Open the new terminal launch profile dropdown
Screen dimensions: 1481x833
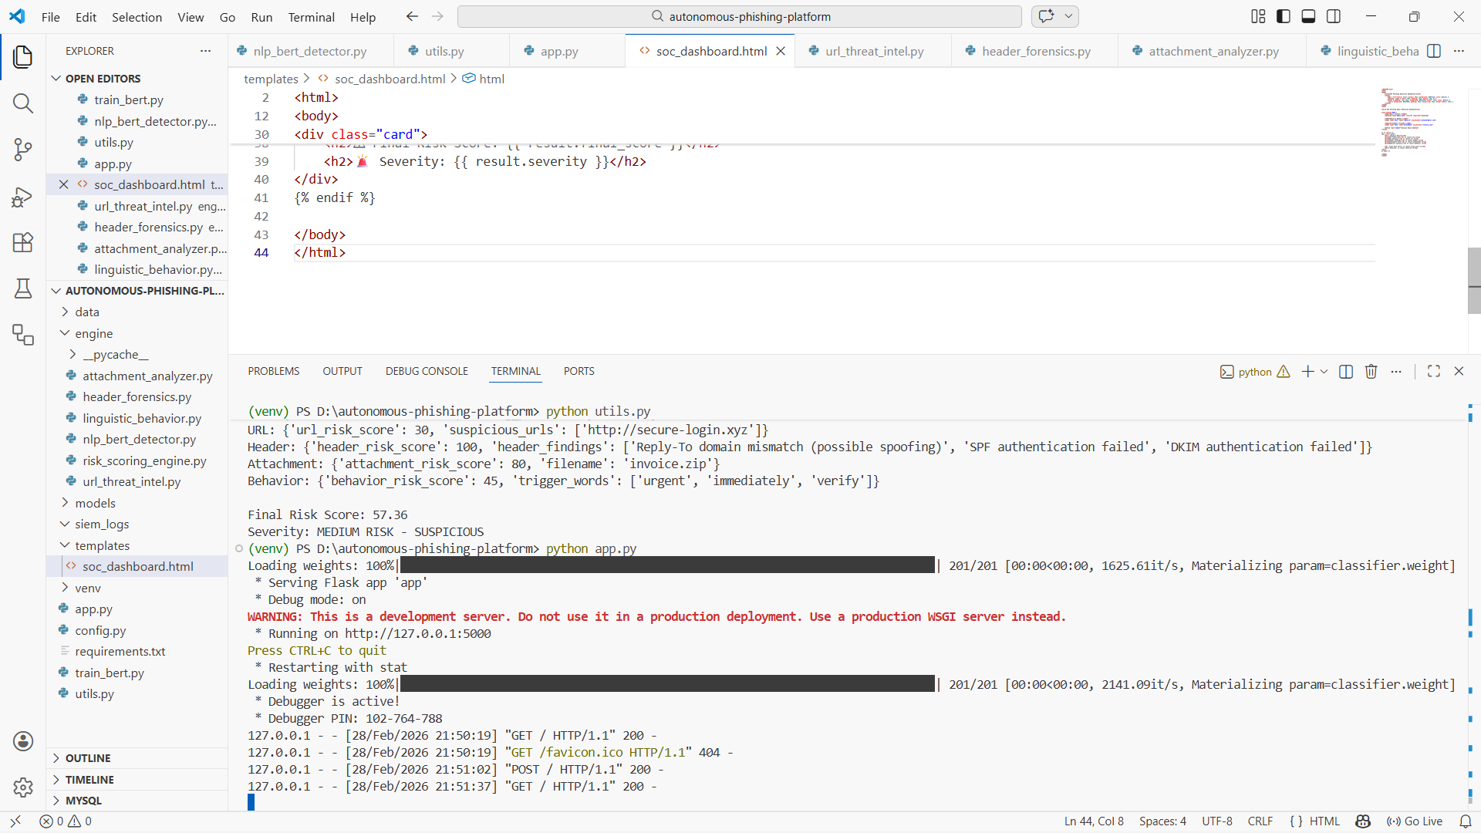point(1324,372)
